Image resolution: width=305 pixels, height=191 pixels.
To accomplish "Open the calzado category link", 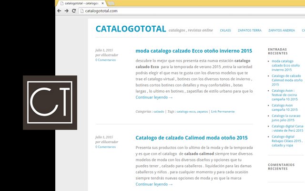I will tap(159, 112).
